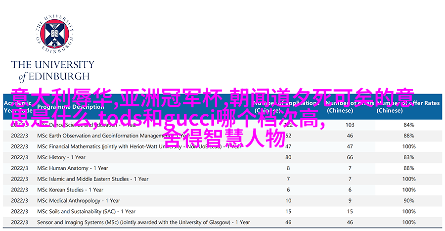Select the 'Sensor and Imaging Systems (MSc)' programme cell

[143, 223]
